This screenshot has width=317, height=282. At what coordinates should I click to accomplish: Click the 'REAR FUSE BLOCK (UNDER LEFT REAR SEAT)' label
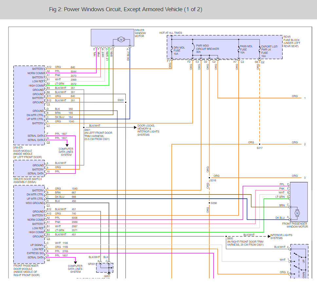[292, 42]
